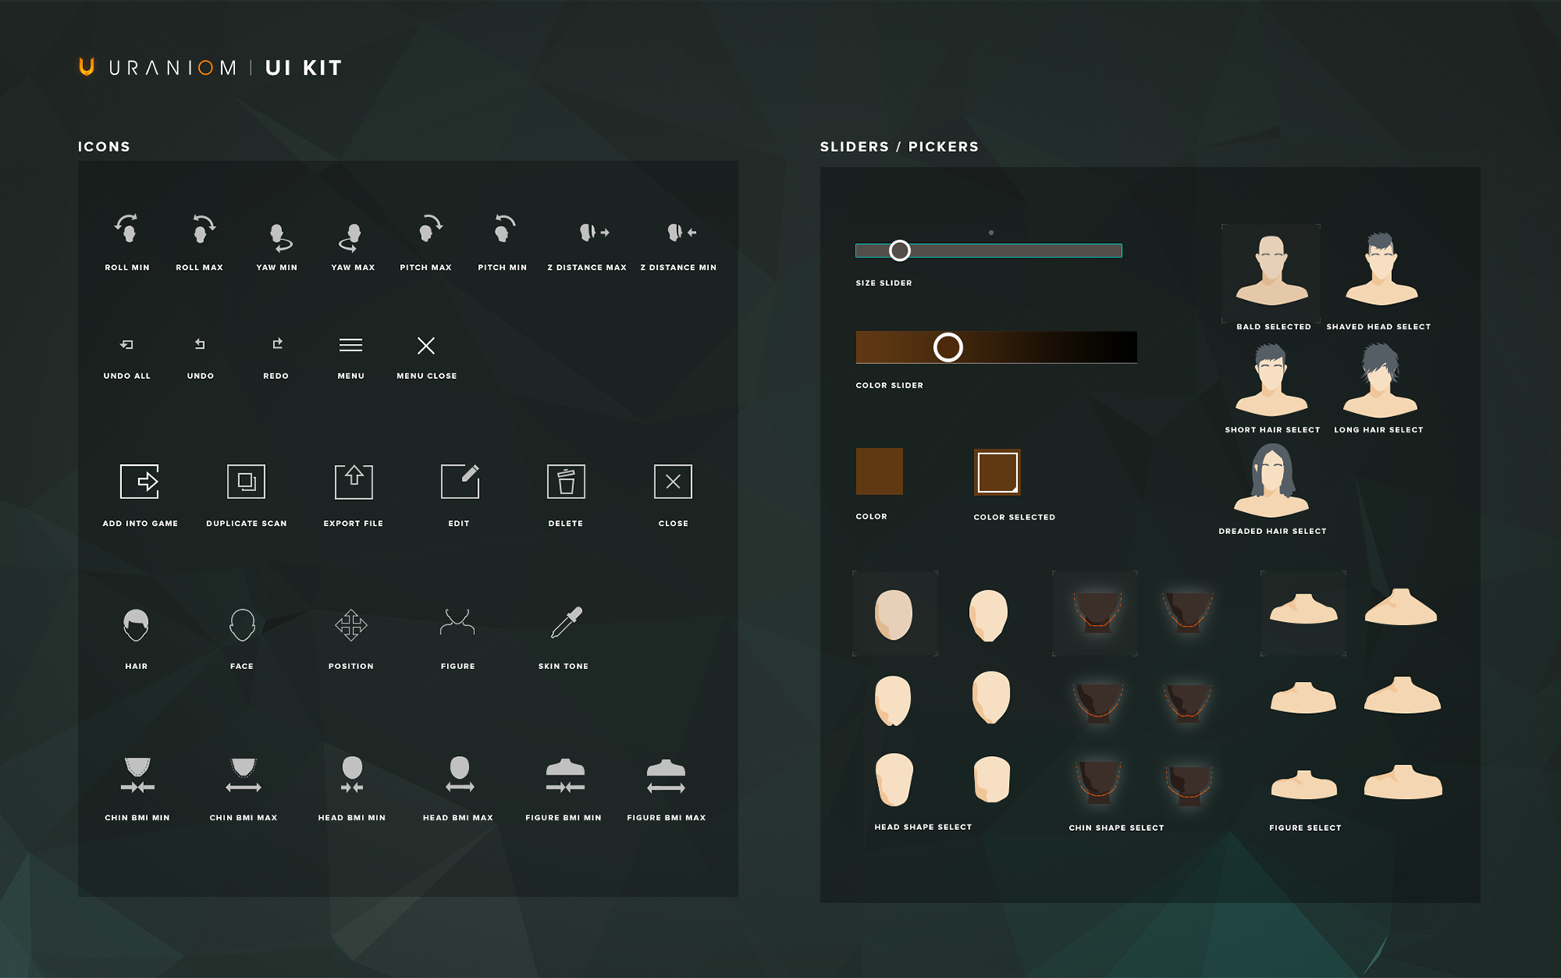
Task: Pick the plain brown Color swatch
Action: [879, 472]
